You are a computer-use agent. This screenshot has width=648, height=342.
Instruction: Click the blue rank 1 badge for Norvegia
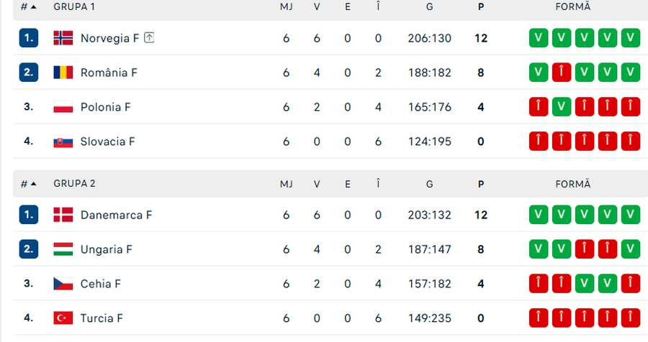(x=28, y=38)
